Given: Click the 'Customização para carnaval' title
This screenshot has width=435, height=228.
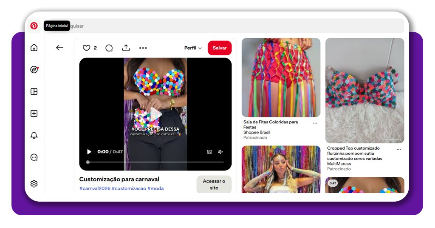Looking at the screenshot, I should [x=119, y=179].
